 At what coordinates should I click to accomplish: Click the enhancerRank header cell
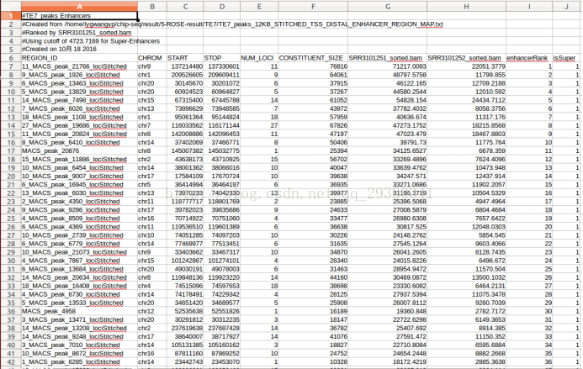tap(529, 58)
